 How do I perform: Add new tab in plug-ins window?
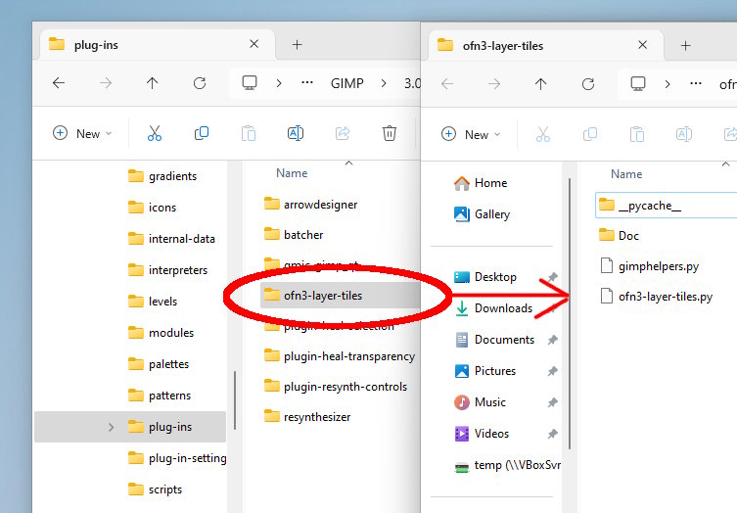(x=298, y=45)
